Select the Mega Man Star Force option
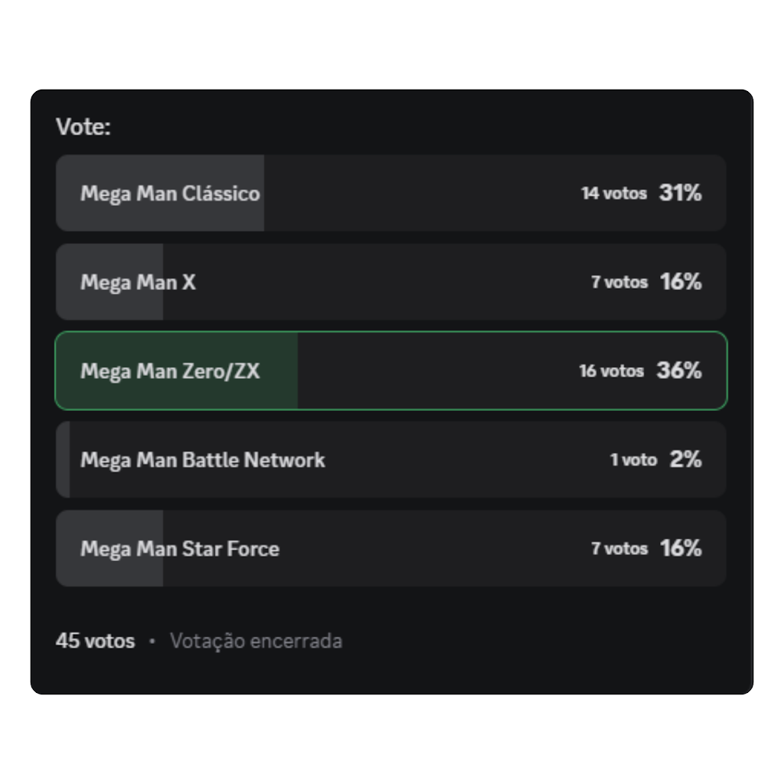This screenshot has height=784, width=784. pos(391,548)
